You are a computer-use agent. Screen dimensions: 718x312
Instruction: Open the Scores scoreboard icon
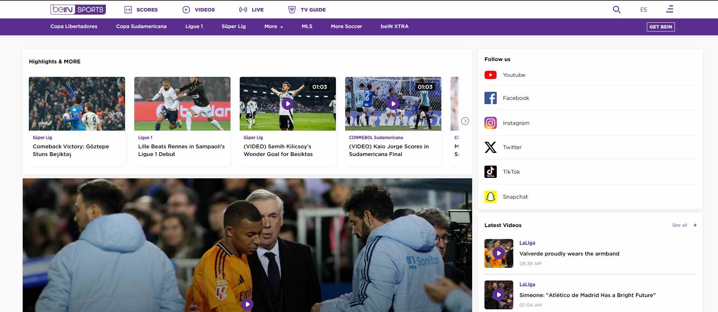(128, 10)
